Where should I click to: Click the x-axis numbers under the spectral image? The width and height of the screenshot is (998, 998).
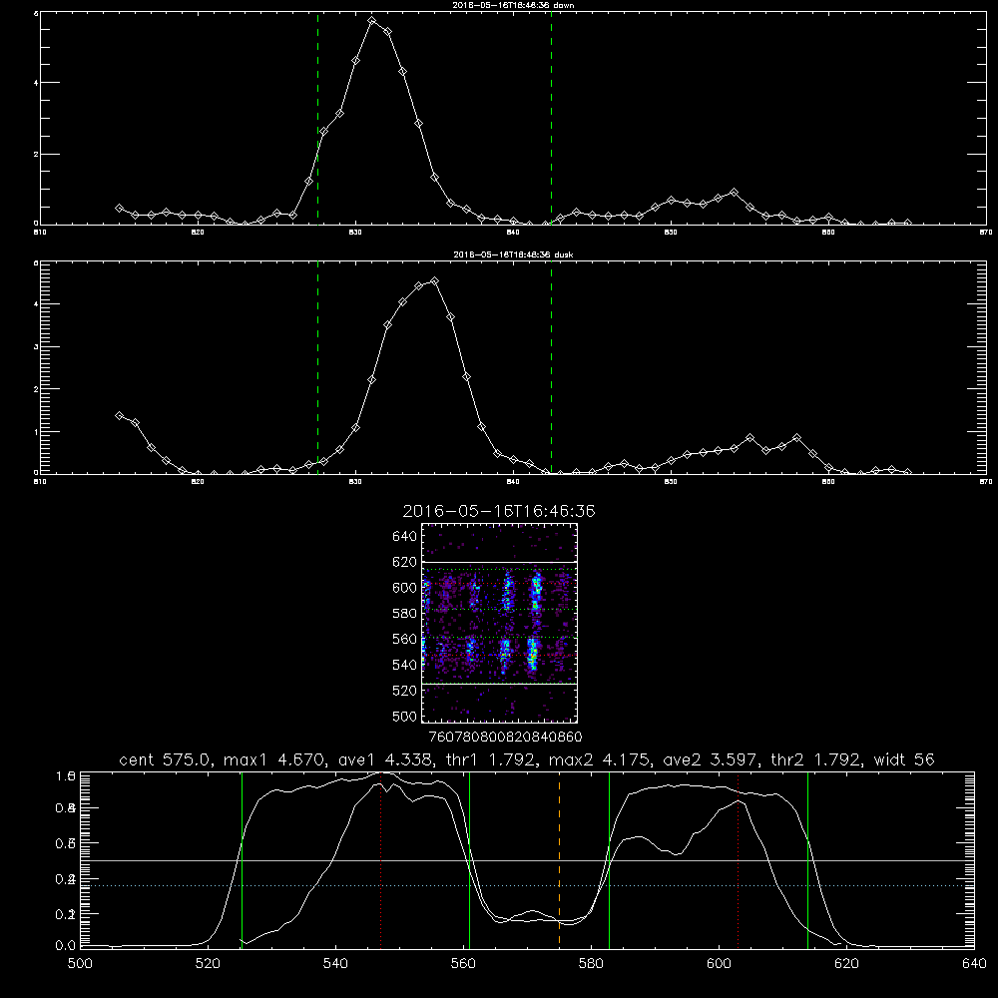coord(505,738)
